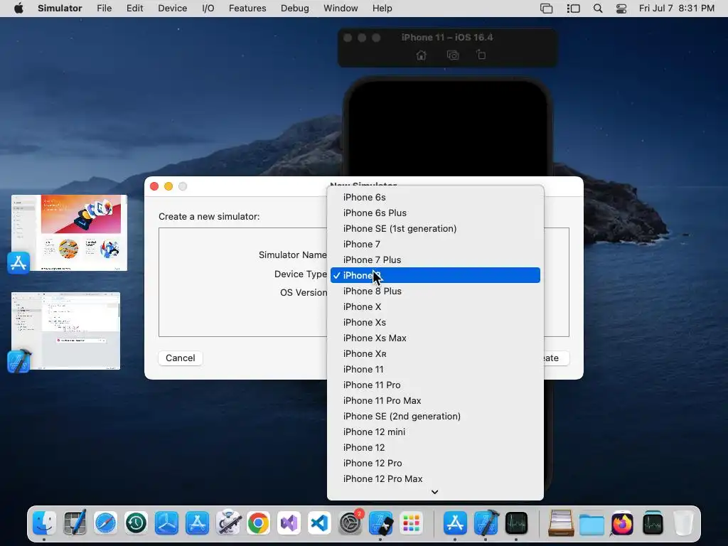Click the rotate device icon in simulator toolbar
The width and height of the screenshot is (728, 546).
point(481,55)
